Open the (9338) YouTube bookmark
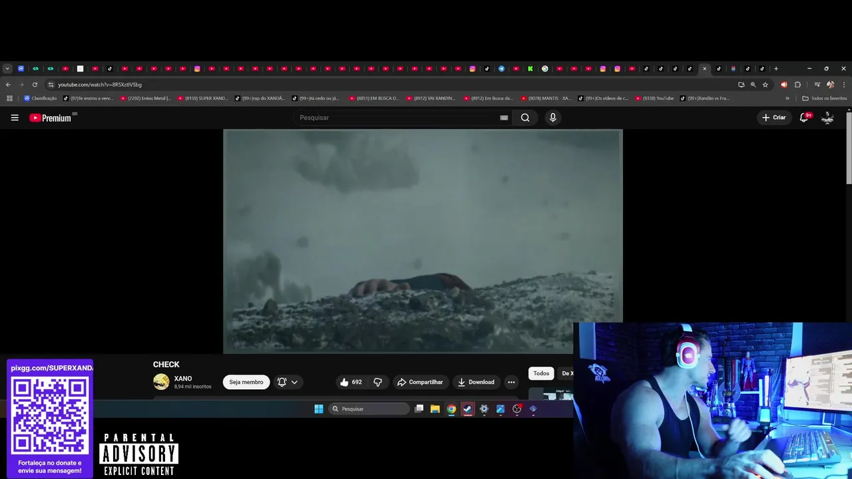852x479 pixels. (x=655, y=98)
